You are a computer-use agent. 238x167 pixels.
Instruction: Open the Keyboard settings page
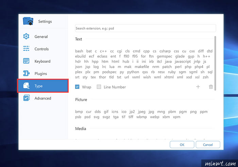click(x=43, y=61)
